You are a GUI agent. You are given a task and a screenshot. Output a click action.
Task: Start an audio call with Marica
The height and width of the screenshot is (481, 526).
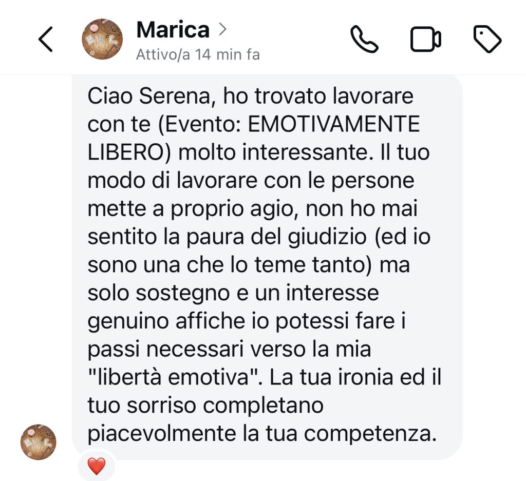(364, 39)
